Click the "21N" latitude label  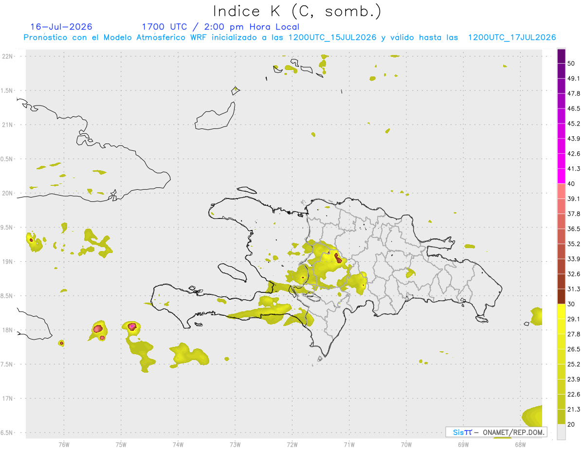tap(7, 125)
